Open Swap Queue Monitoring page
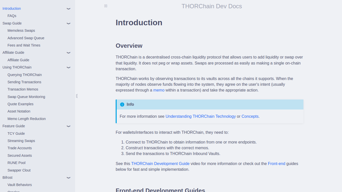The height and width of the screenshot is (192, 342). pos(26,97)
